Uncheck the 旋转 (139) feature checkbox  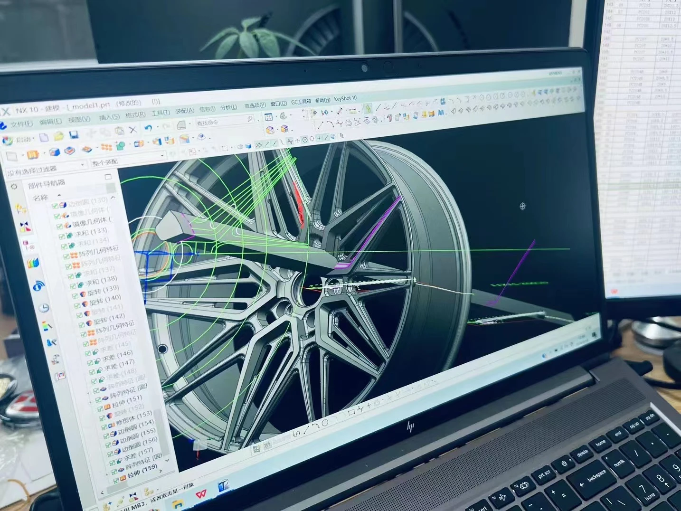(x=76, y=295)
